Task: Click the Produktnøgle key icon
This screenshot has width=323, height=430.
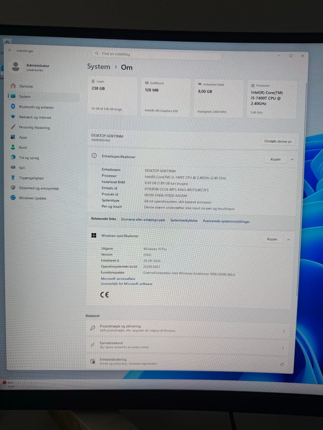Action: point(93,328)
